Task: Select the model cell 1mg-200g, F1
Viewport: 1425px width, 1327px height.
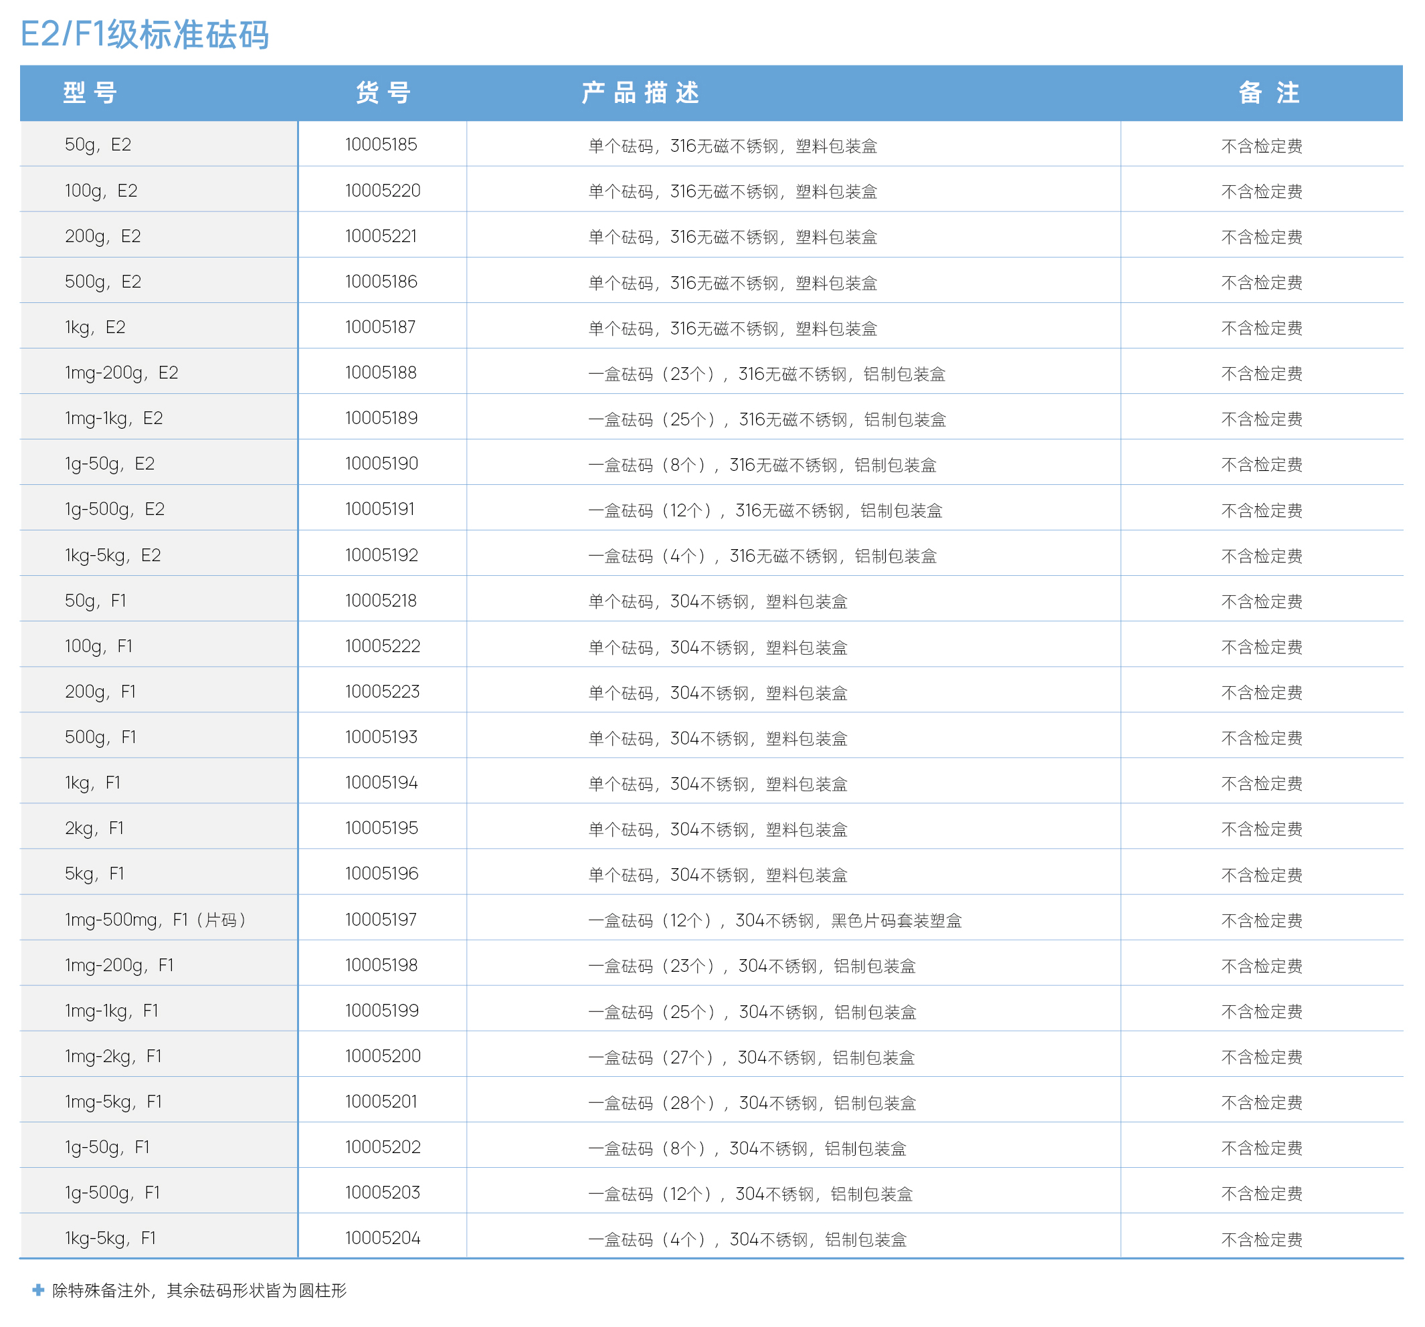Action: pyautogui.click(x=120, y=965)
